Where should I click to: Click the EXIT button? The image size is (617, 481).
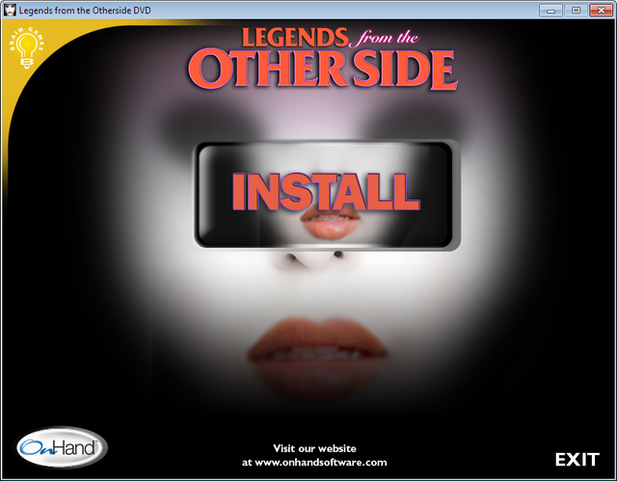click(577, 460)
